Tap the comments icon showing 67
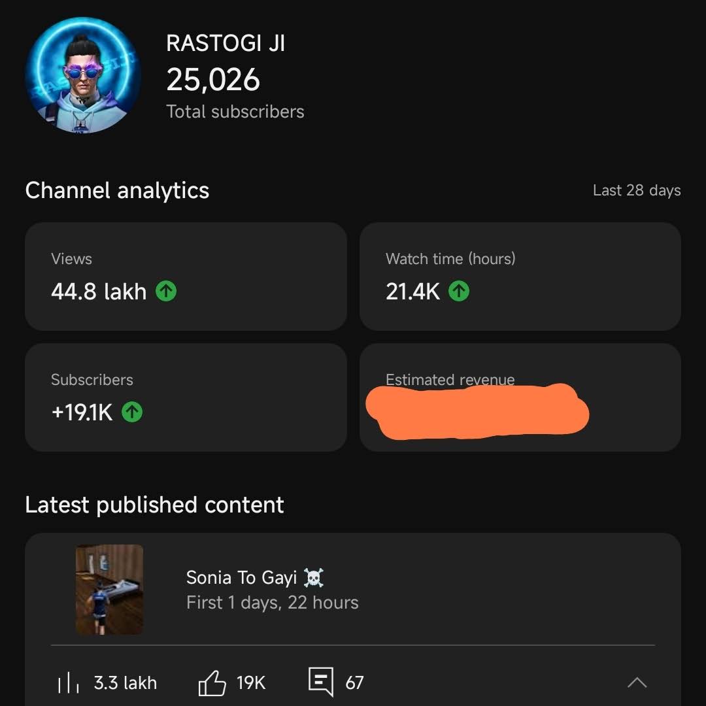Viewport: 706px width, 706px height. [x=321, y=682]
